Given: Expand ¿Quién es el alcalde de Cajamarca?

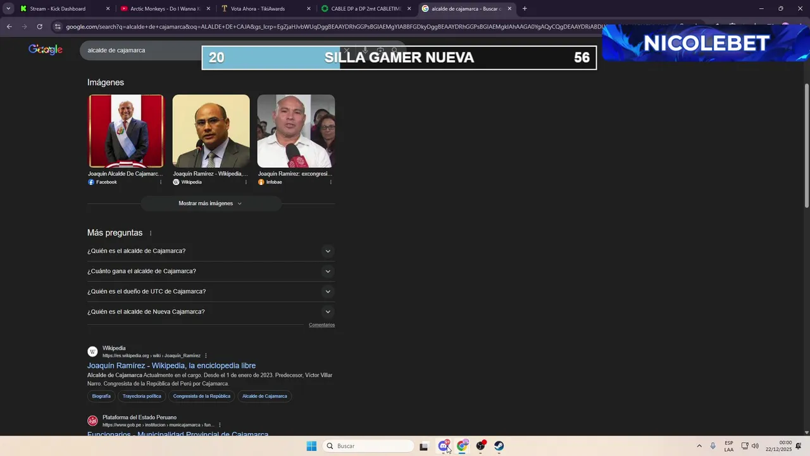Looking at the screenshot, I should click(x=211, y=251).
